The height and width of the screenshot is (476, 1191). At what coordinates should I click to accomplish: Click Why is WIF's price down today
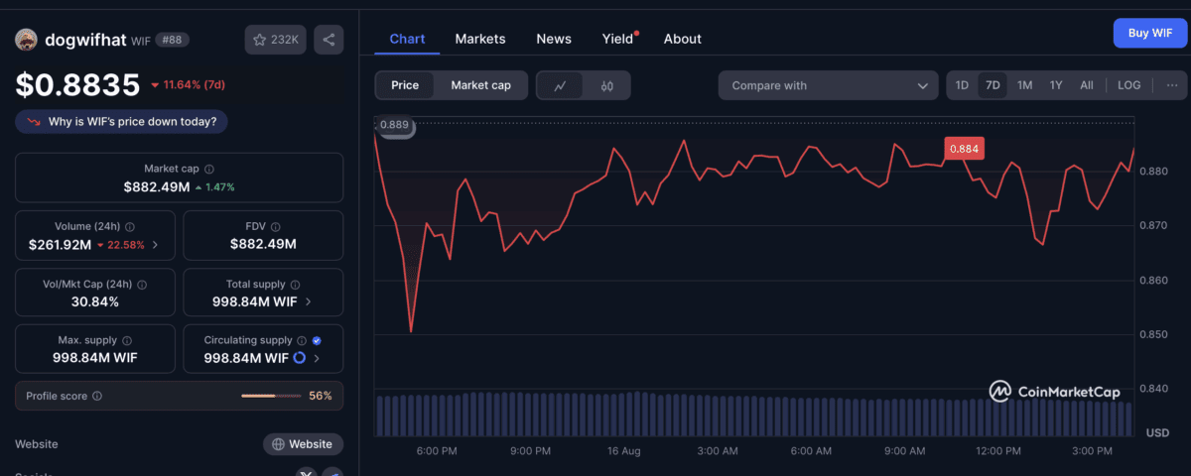(122, 122)
